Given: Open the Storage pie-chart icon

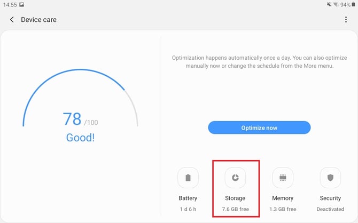Looking at the screenshot, I should 235,178.
